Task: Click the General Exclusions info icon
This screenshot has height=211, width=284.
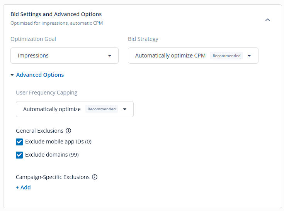Action: (x=68, y=130)
